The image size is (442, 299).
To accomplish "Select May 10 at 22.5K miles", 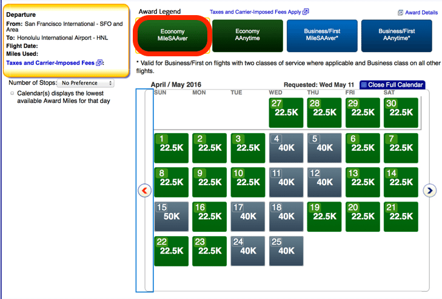I will click(x=248, y=182).
